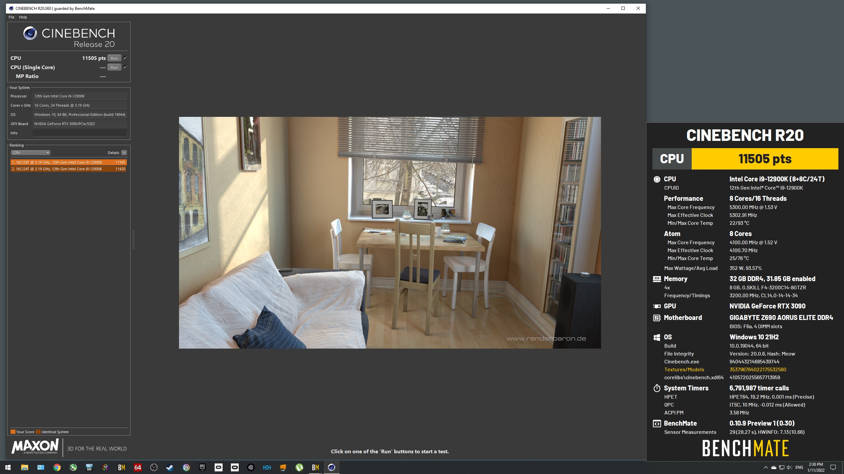Click the black hexagon taskbar icon

tap(251, 467)
